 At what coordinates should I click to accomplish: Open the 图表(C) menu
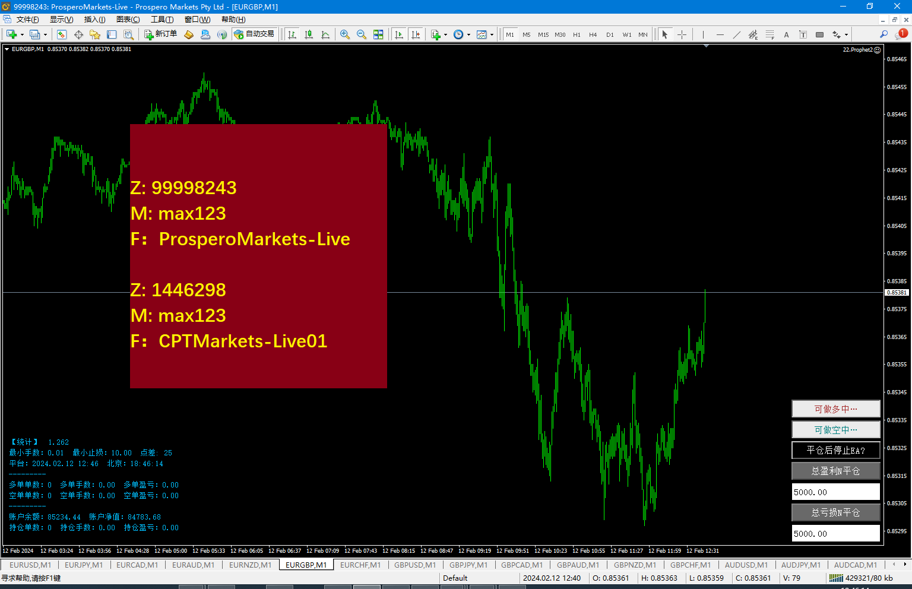pos(128,20)
